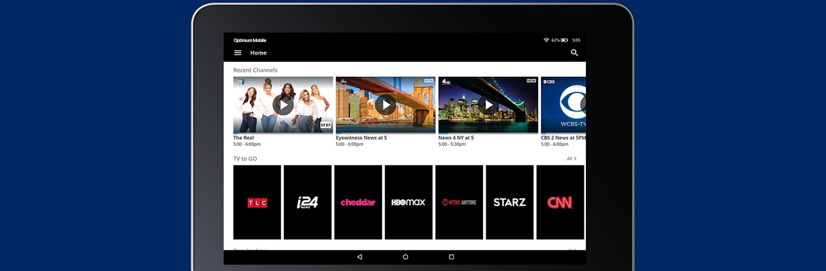Click the Home title label
Image resolution: width=826 pixels, height=271 pixels.
tap(259, 53)
